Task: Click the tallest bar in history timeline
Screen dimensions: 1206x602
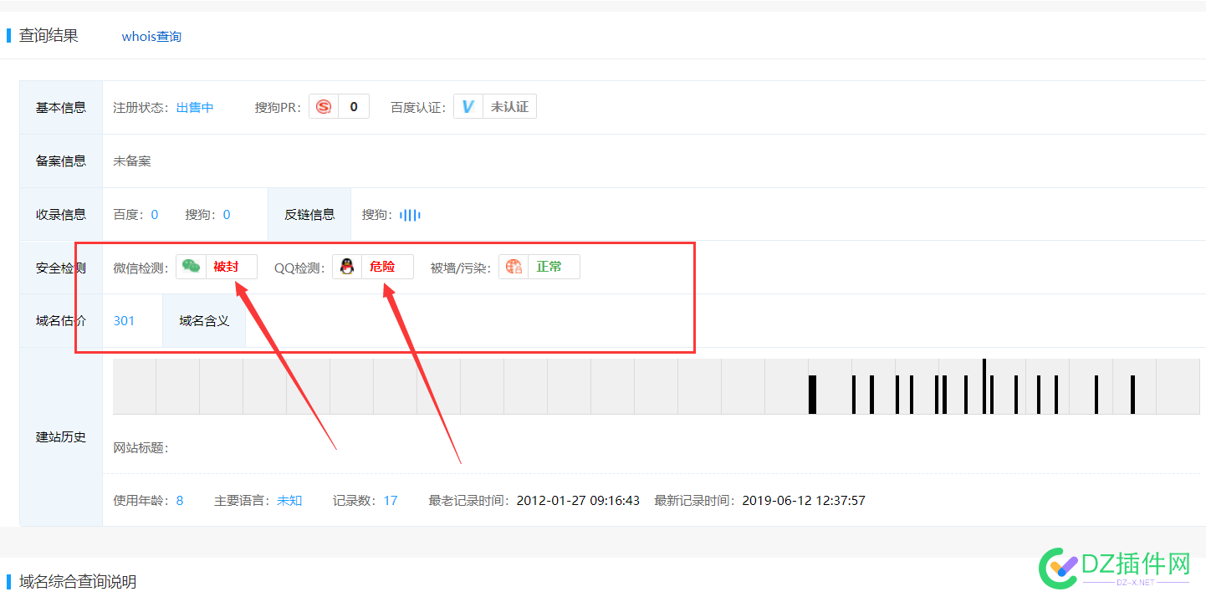Action: pyautogui.click(x=984, y=386)
